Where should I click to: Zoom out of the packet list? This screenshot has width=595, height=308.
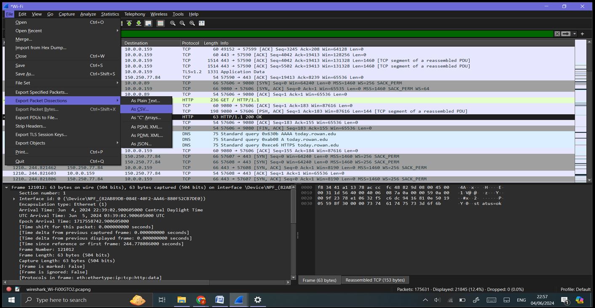point(182,23)
